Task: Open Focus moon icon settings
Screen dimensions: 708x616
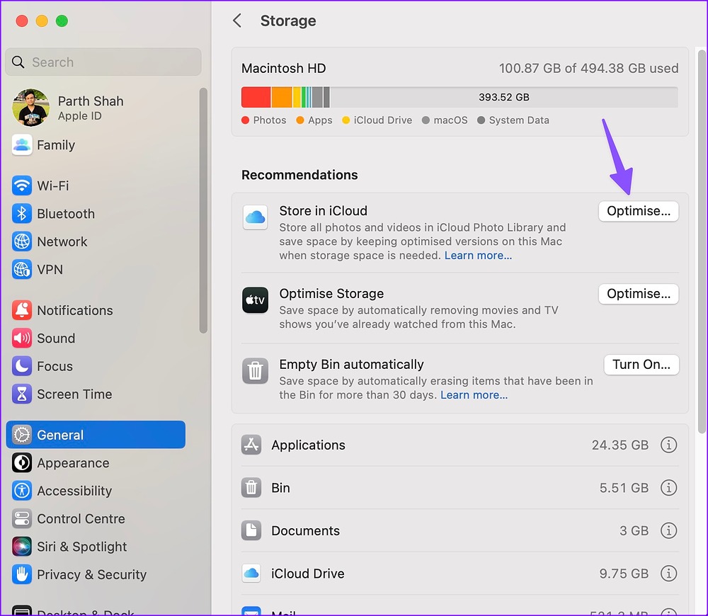Action: [22, 366]
